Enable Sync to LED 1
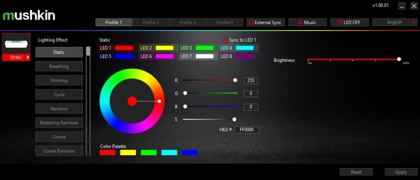This screenshot has width=420, height=180. pyautogui.click(x=240, y=40)
